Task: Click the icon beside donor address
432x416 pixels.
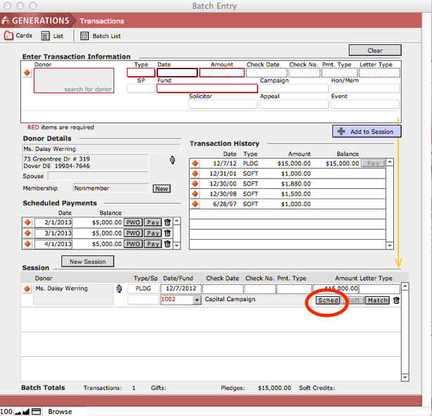Action: pyautogui.click(x=172, y=160)
